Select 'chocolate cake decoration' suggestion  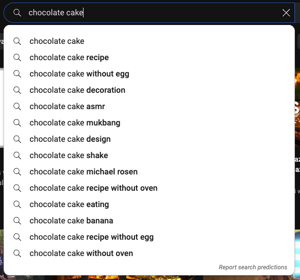click(x=149, y=90)
